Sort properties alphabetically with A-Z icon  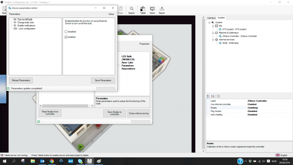click(213, 96)
